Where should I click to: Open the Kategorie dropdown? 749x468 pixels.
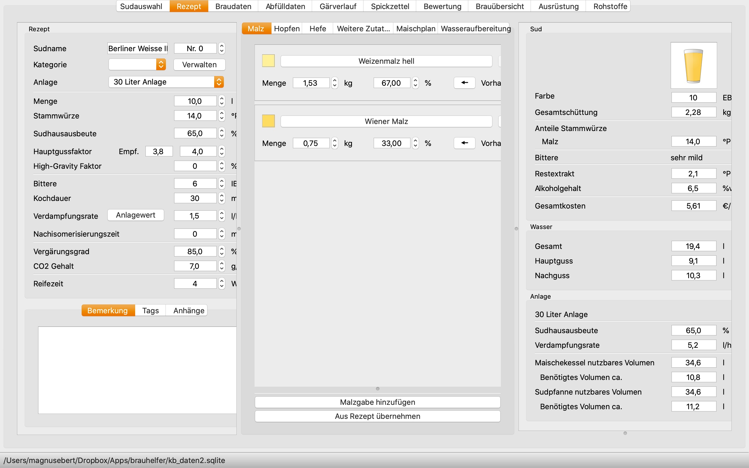pos(137,64)
